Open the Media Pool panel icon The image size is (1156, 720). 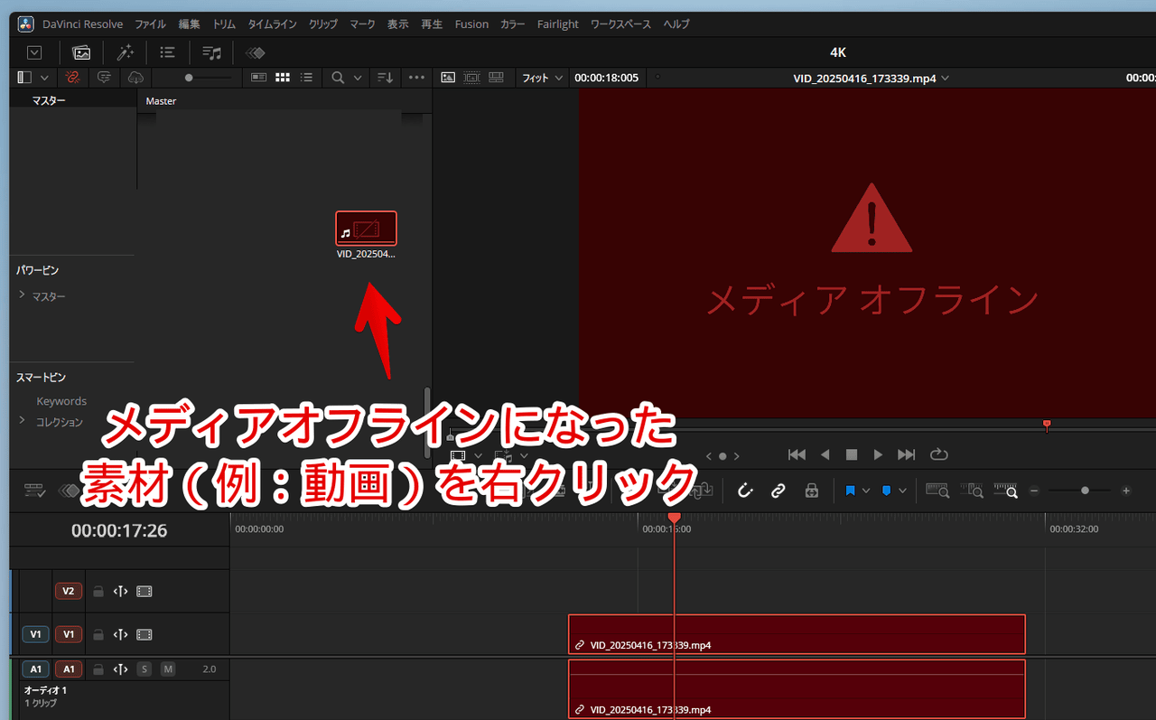[81, 52]
